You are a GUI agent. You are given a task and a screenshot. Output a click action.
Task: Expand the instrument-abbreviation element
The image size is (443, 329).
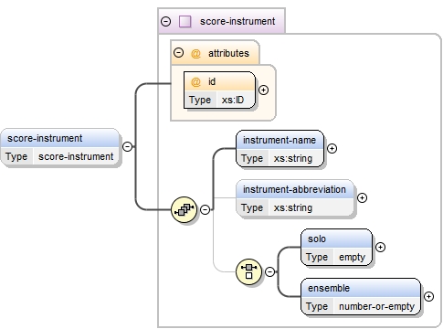click(362, 197)
